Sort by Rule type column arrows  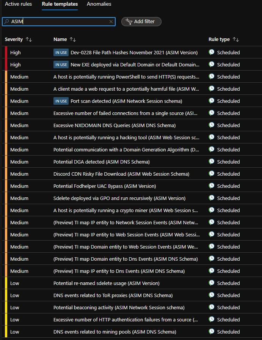click(236, 39)
